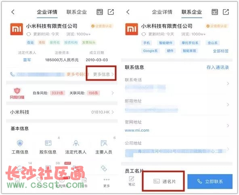Screen dimensions: 239x195
Task: Tap 硬件 tag
Action: coord(170,51)
